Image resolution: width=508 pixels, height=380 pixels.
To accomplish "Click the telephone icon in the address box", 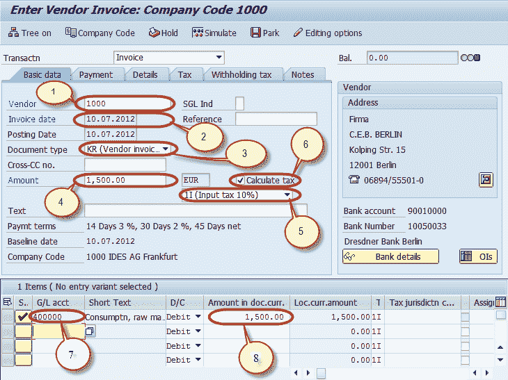I will click(x=354, y=179).
